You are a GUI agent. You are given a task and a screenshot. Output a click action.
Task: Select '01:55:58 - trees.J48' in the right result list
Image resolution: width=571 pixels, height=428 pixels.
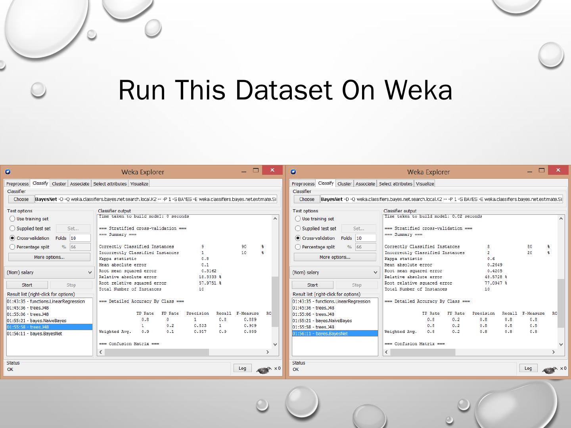tap(335, 327)
